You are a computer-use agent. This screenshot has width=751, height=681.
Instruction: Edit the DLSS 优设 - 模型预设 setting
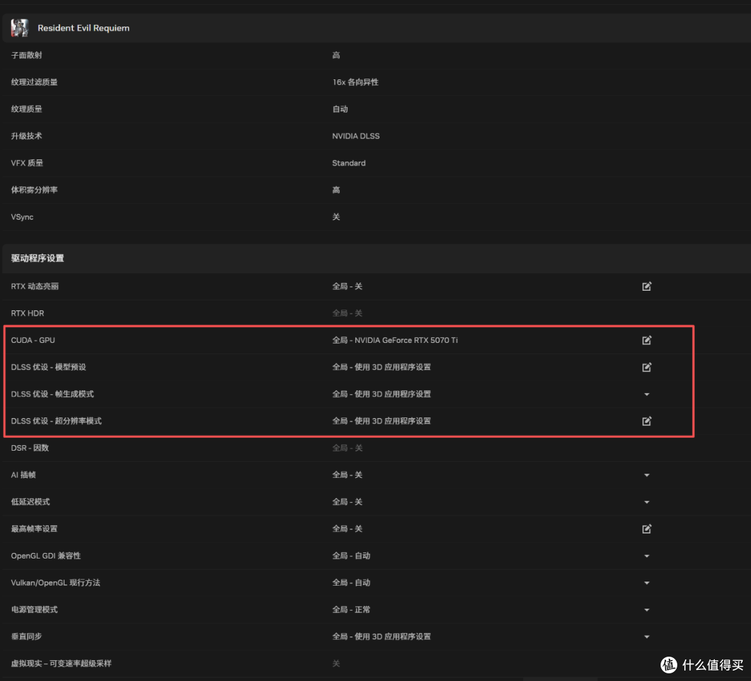(647, 367)
